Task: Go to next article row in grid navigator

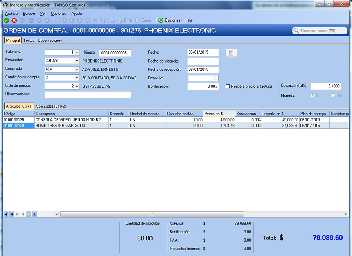Action: tap(17, 214)
